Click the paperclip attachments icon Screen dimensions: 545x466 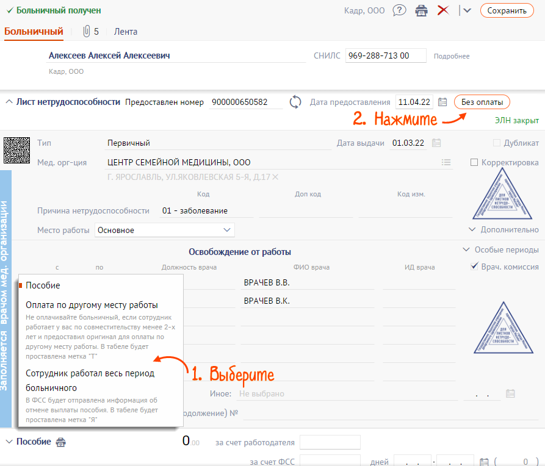[x=86, y=32]
